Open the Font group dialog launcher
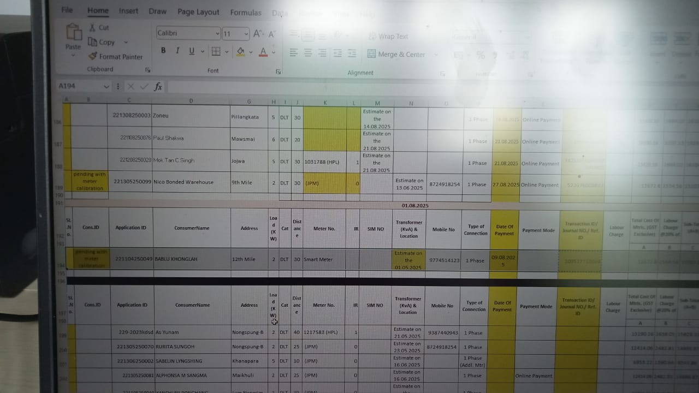This screenshot has height=393, width=699. coord(278,72)
